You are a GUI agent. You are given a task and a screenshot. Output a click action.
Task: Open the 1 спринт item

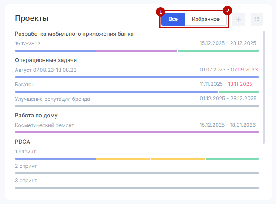click(25, 152)
